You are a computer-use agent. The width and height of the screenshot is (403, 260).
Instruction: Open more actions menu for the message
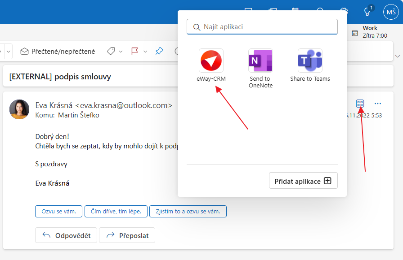pos(377,104)
